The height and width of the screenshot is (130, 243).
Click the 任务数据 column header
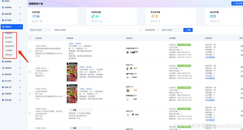click(x=172, y=38)
